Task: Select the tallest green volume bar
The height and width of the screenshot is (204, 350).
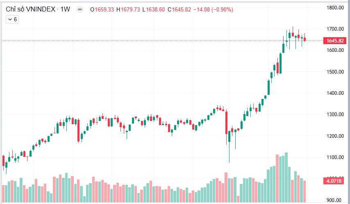Action: [286, 177]
